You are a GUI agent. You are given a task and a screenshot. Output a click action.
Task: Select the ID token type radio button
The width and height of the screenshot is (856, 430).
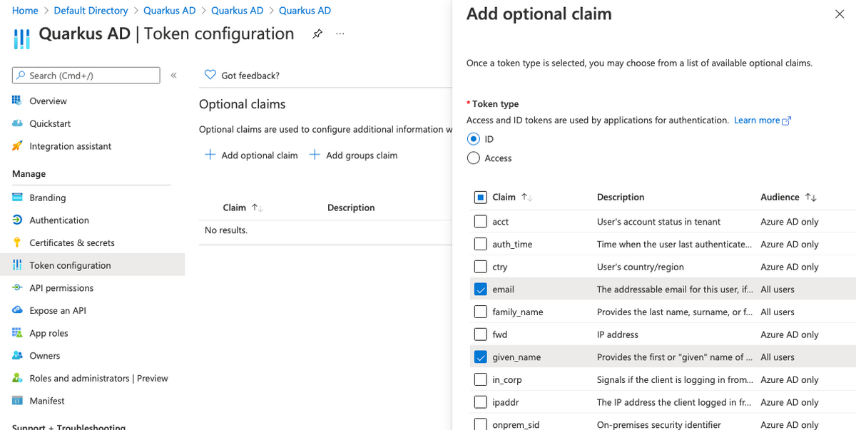(472, 138)
